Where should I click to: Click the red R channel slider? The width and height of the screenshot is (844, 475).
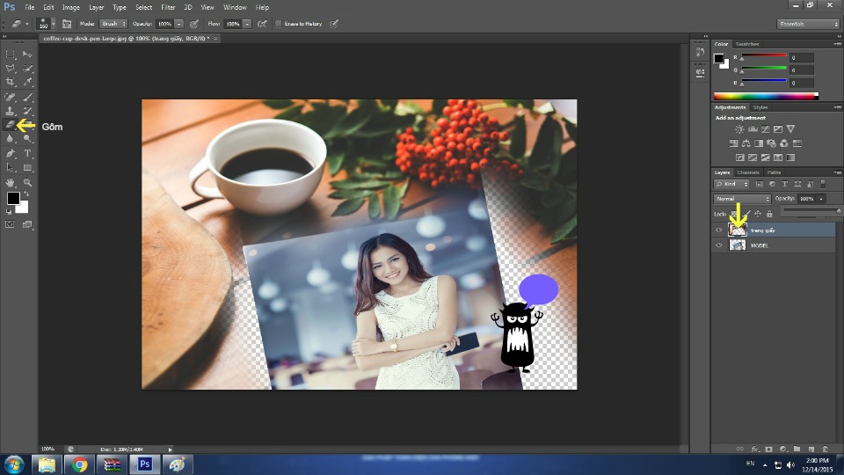click(x=764, y=55)
